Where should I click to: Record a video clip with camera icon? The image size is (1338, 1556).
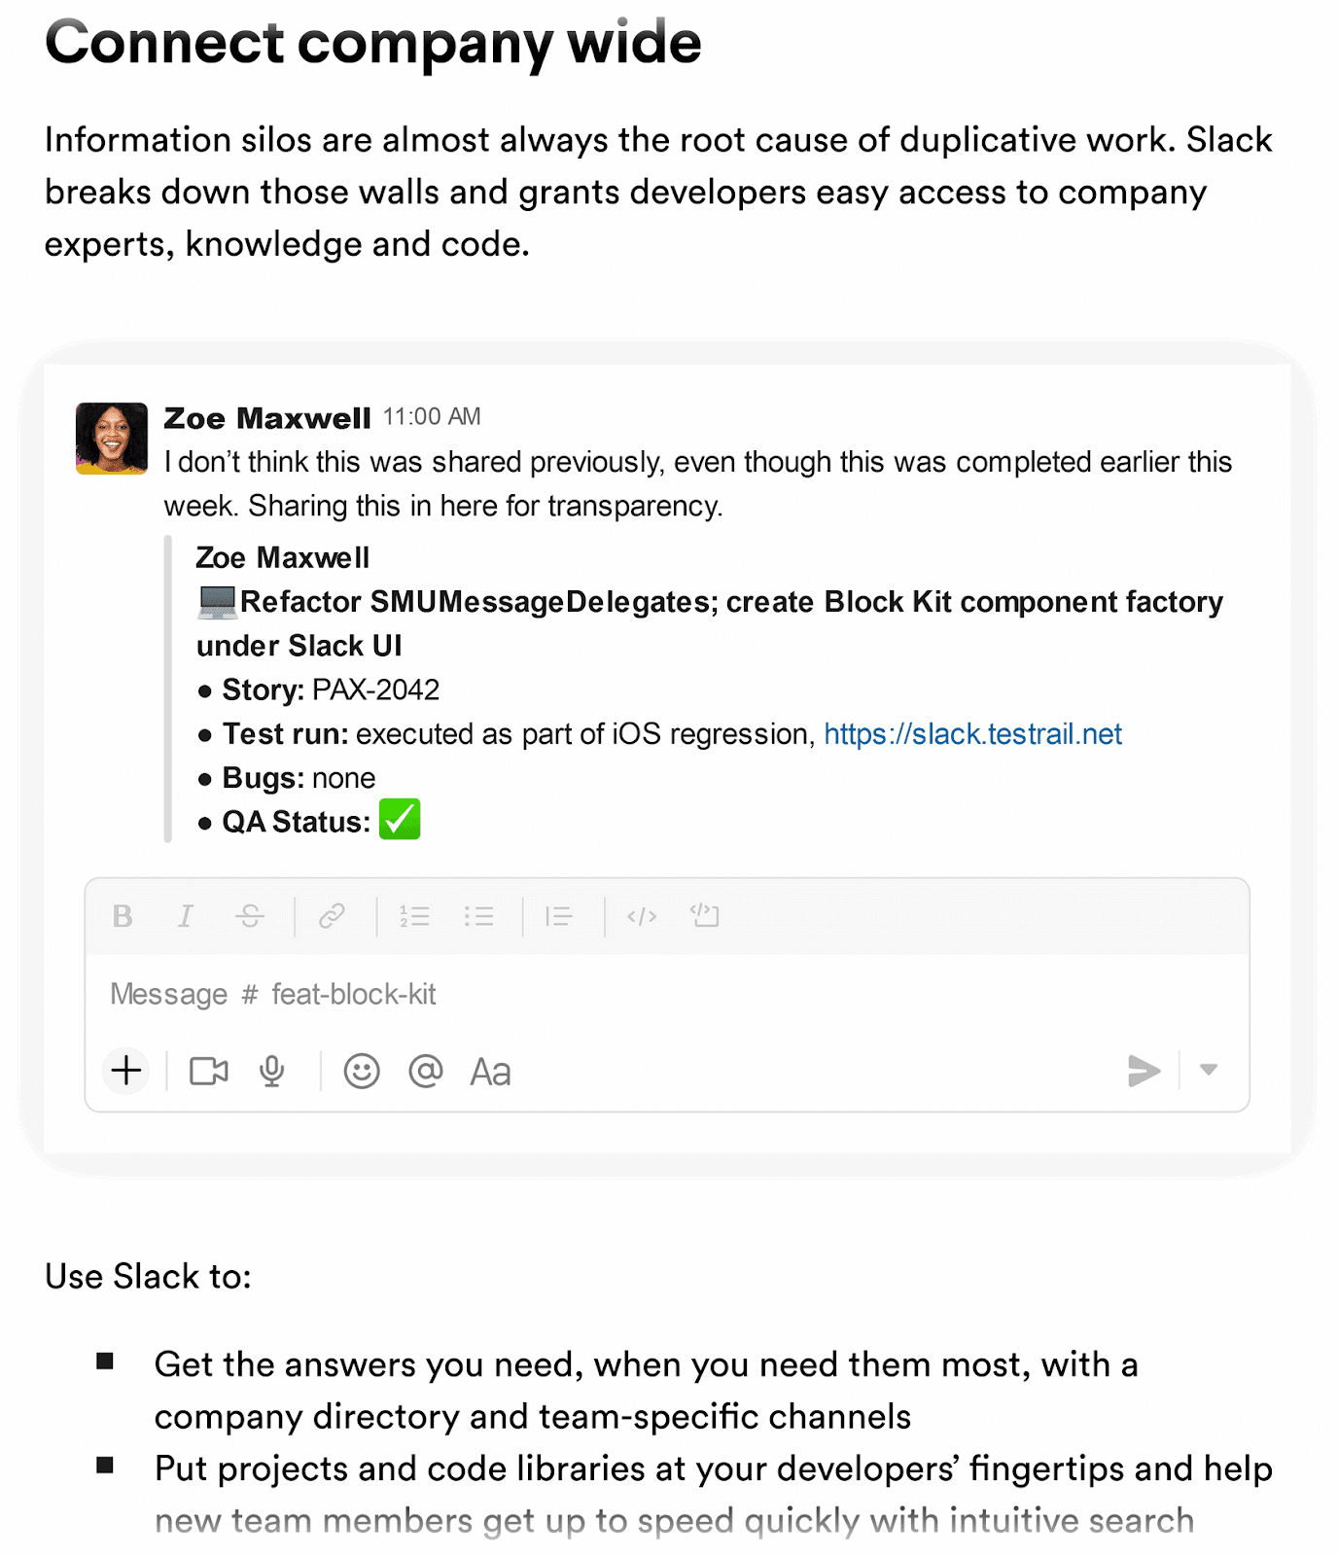click(208, 1072)
